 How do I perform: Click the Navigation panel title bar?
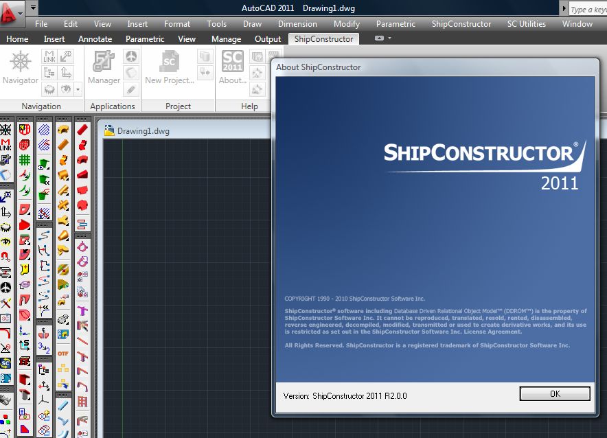coord(41,106)
